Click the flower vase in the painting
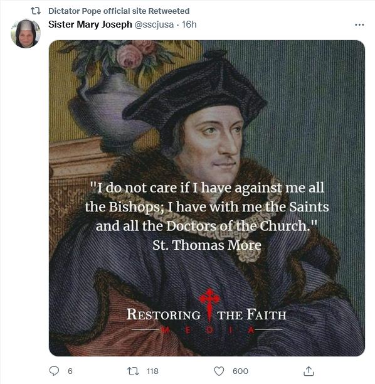The width and height of the screenshot is (375, 384). 110,98
